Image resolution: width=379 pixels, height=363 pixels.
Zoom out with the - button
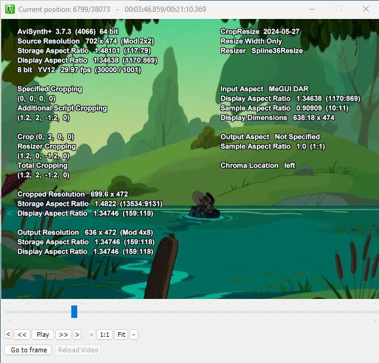tap(134, 335)
